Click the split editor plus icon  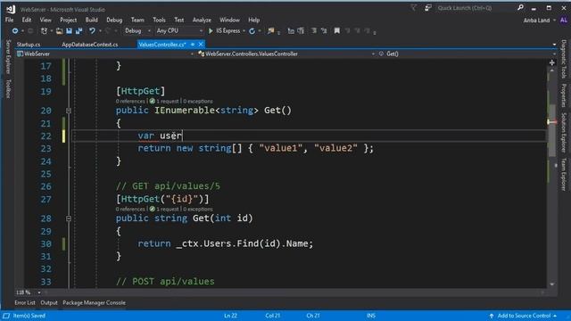pos(552,63)
